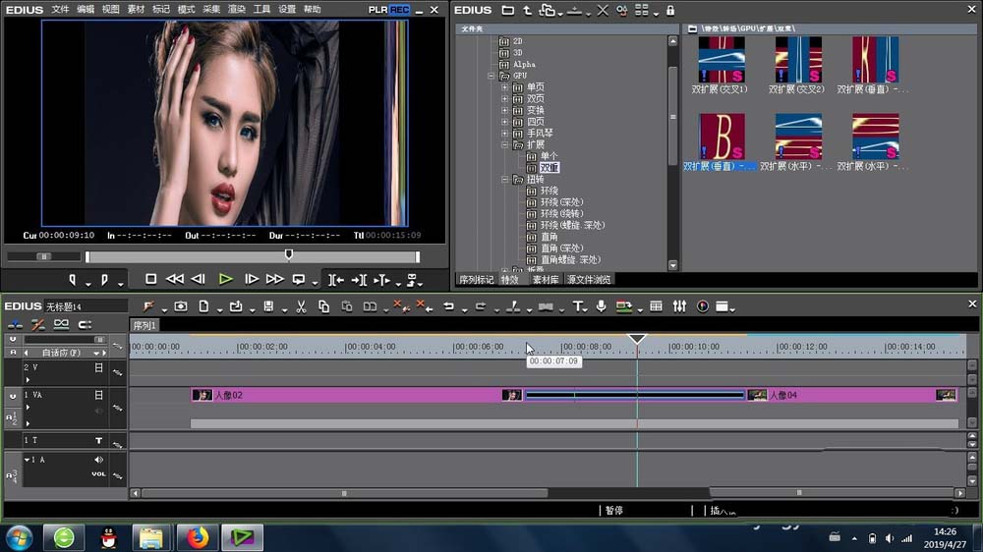Collapse the 扩展 folder in the effects tree
The image size is (983, 552).
504,144
